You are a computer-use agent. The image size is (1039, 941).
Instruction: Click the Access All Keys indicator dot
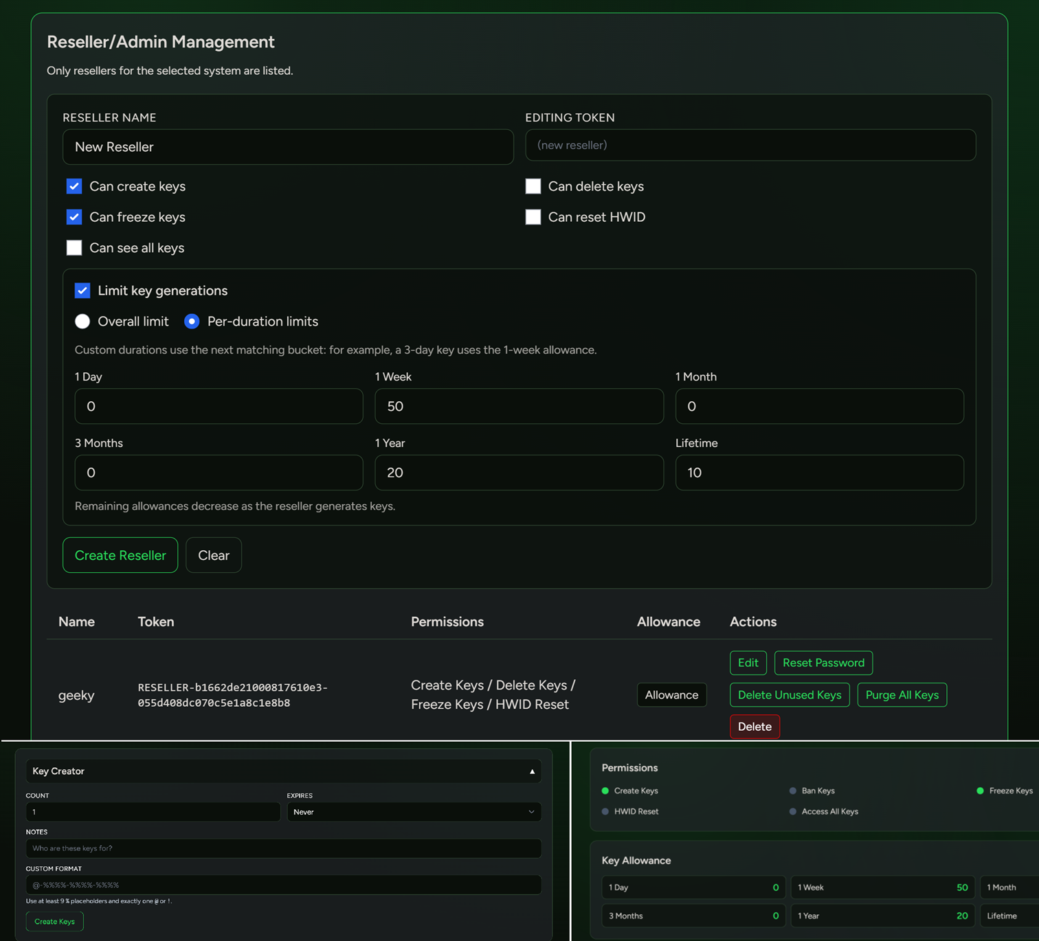click(x=793, y=811)
